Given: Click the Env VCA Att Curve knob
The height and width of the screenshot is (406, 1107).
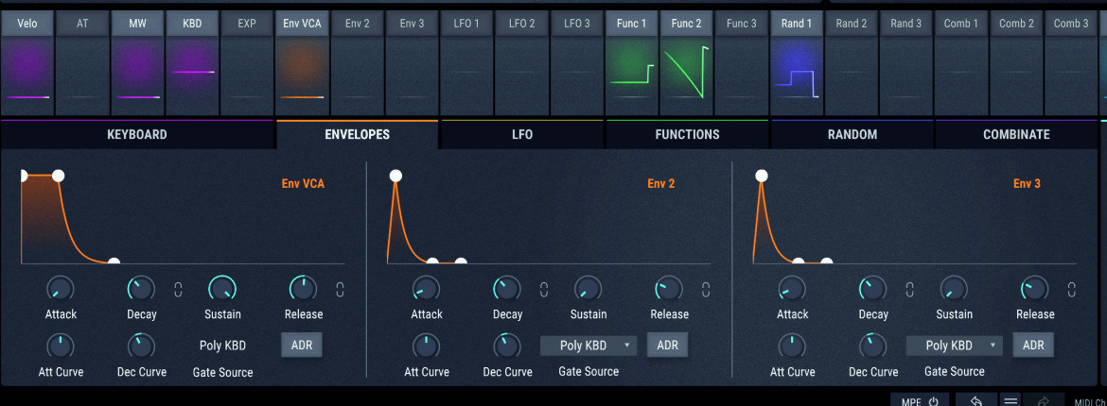Looking at the screenshot, I should [x=61, y=346].
